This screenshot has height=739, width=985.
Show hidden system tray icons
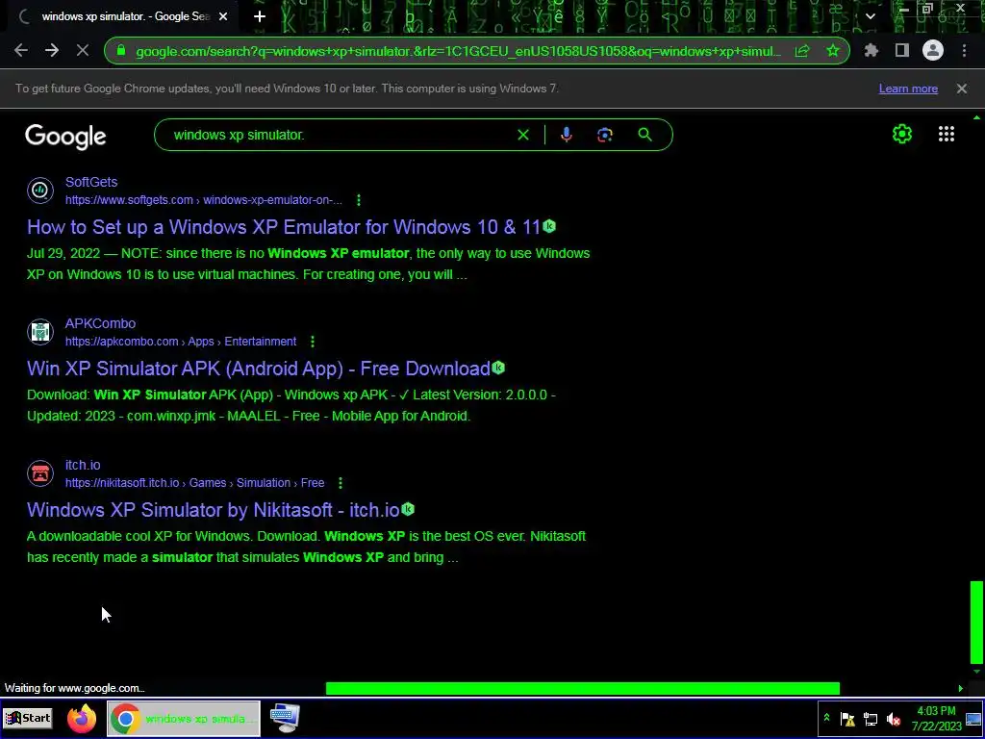pos(826,718)
